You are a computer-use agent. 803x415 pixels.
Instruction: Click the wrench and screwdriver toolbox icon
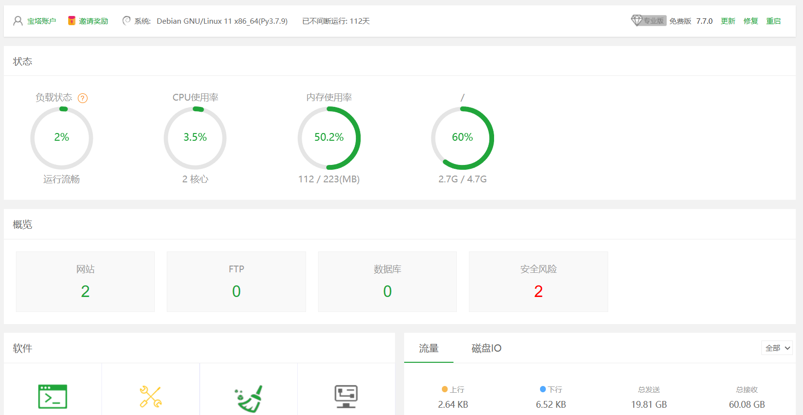coord(151,397)
